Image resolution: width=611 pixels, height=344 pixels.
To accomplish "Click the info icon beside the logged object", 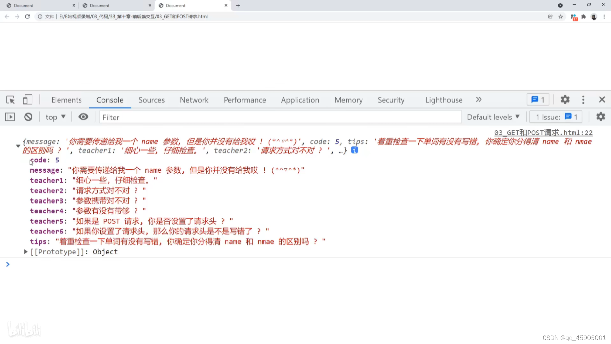I will tap(354, 150).
